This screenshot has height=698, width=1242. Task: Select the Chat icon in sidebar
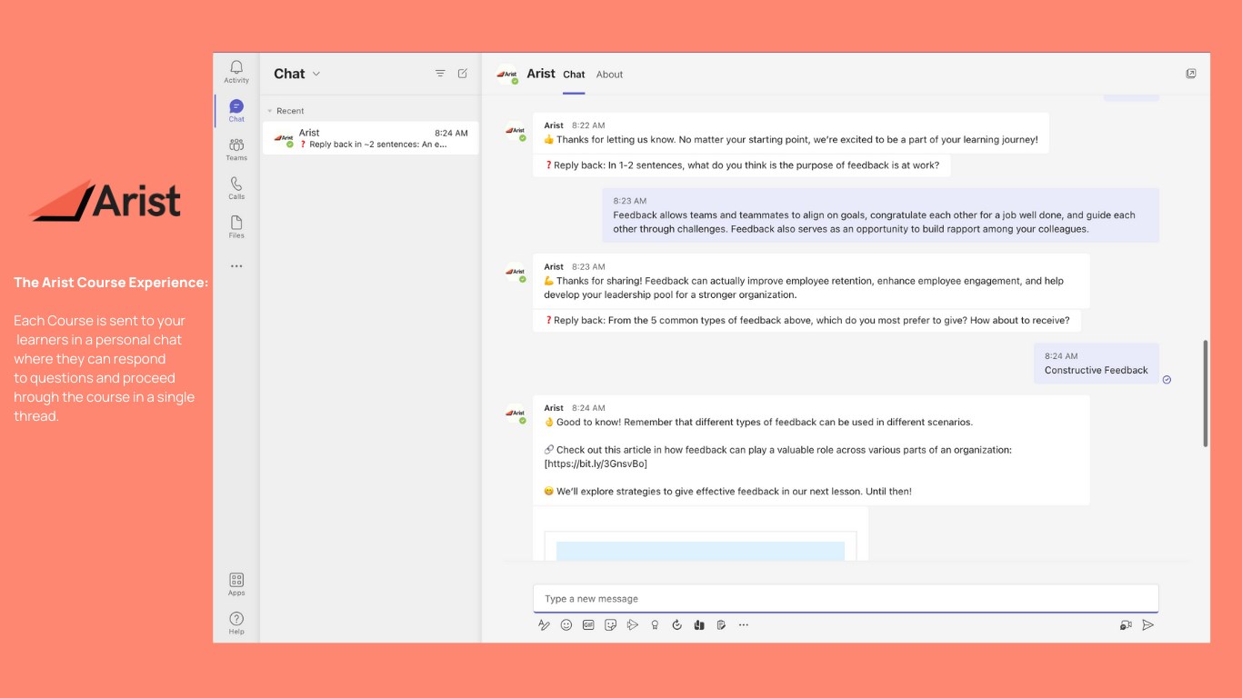click(x=236, y=111)
